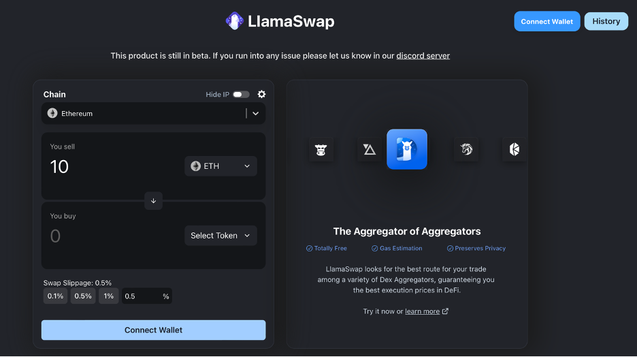Open the Select Token dropdown
637x357 pixels.
(x=220, y=236)
